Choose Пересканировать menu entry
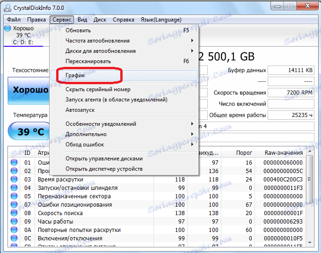Screen dimensions: 321x253 124,61
